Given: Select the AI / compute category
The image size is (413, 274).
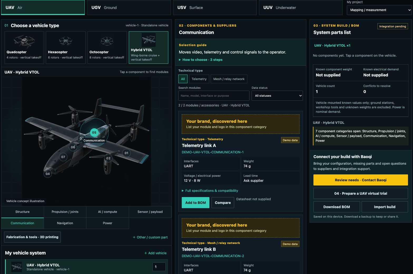Looking at the screenshot, I should [107, 212].
